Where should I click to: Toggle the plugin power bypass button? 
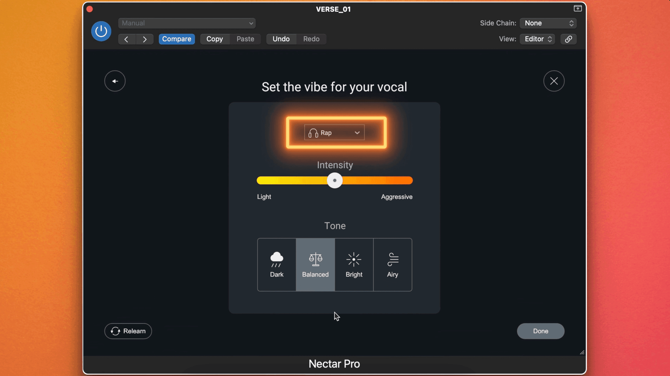(x=101, y=31)
